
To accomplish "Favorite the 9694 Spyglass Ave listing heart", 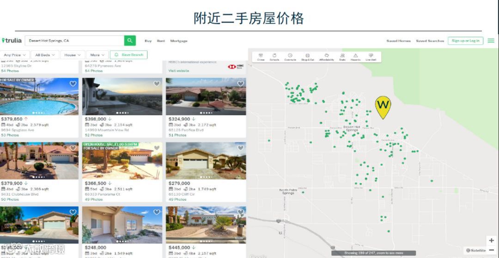I will coord(73,84).
